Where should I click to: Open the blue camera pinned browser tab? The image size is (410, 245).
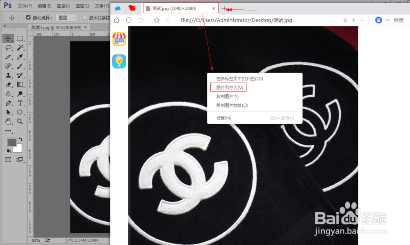(x=118, y=8)
